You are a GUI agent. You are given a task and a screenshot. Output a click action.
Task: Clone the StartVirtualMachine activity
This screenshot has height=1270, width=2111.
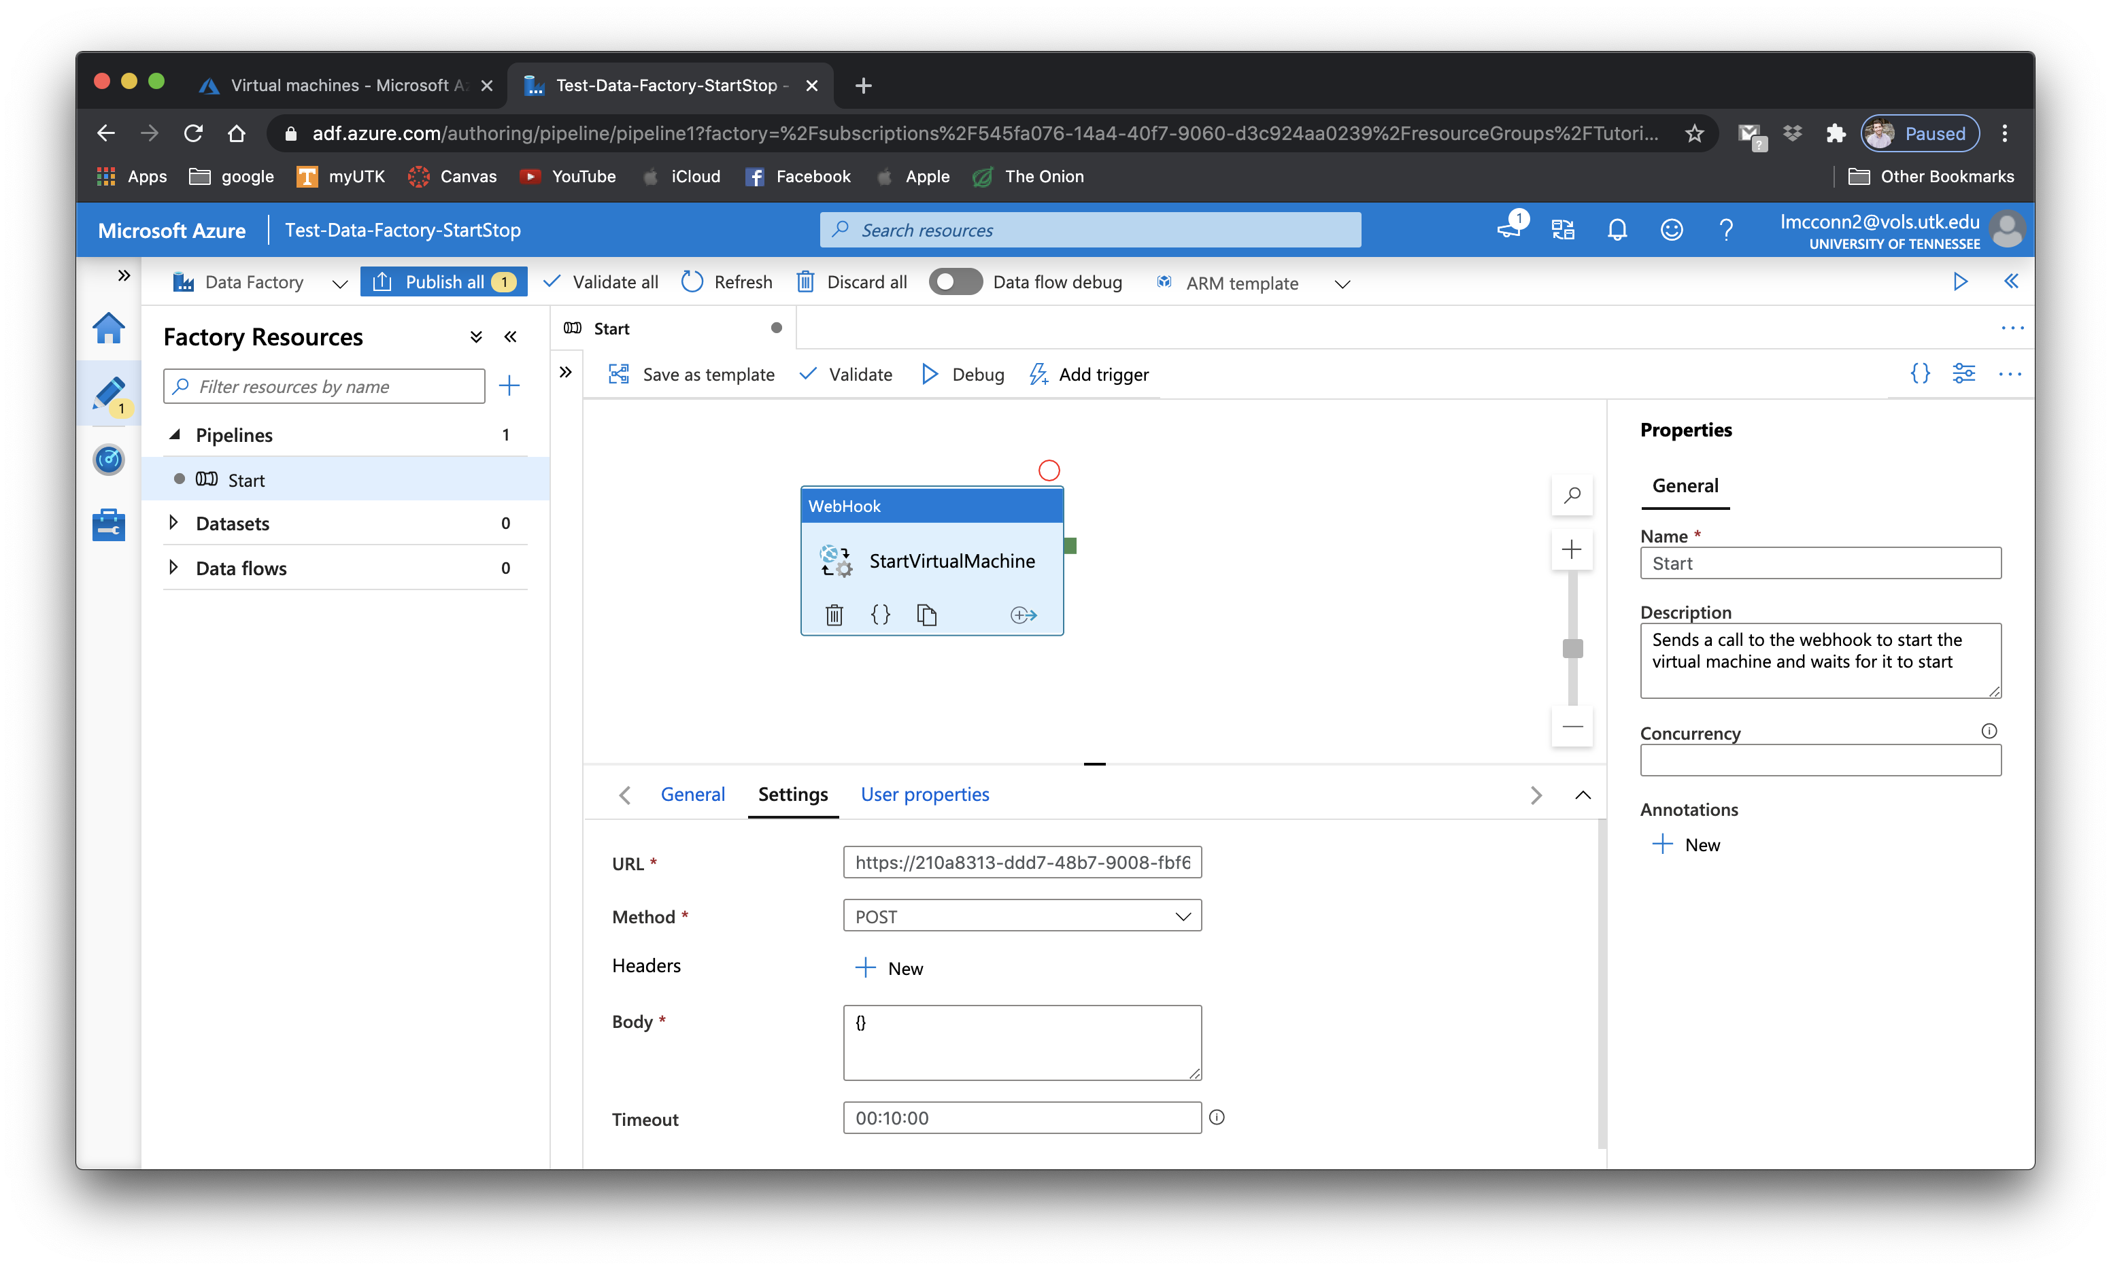pyautogui.click(x=926, y=615)
